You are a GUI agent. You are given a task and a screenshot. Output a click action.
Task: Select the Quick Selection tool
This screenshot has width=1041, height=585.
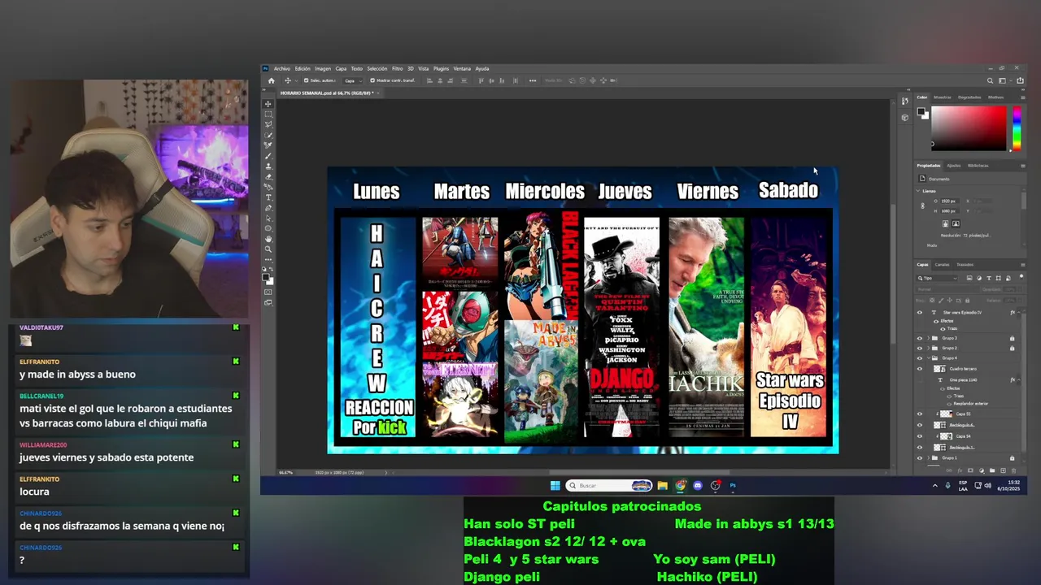click(268, 135)
